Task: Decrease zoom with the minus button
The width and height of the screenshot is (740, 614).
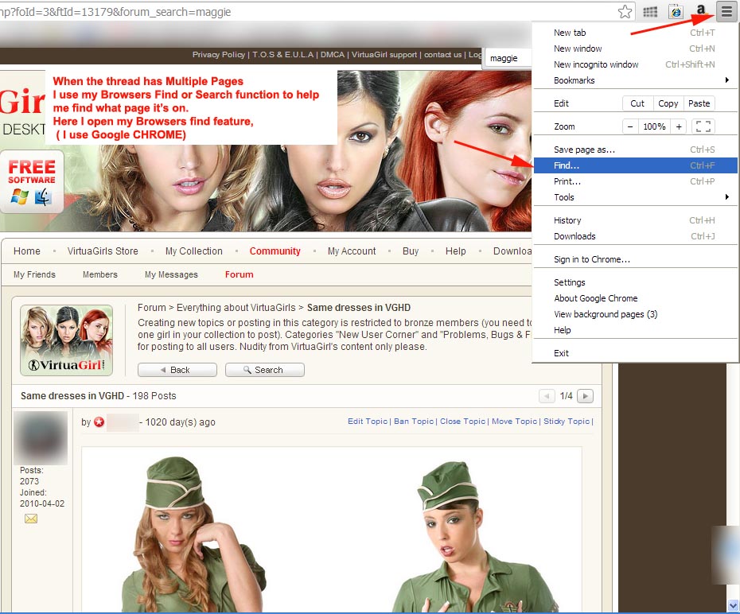Action: pos(630,126)
